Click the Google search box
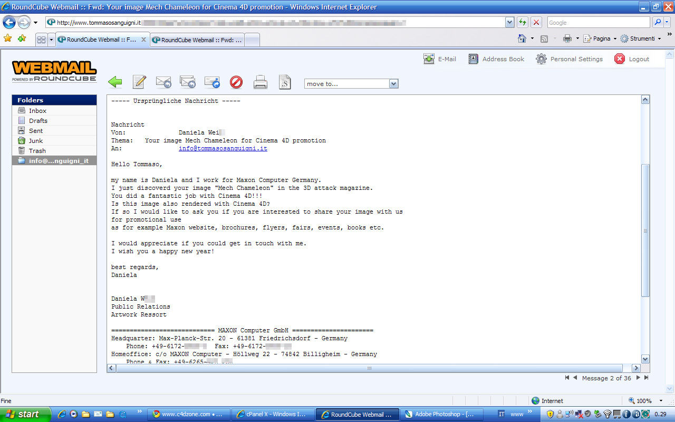This screenshot has width=675, height=422. (x=599, y=23)
